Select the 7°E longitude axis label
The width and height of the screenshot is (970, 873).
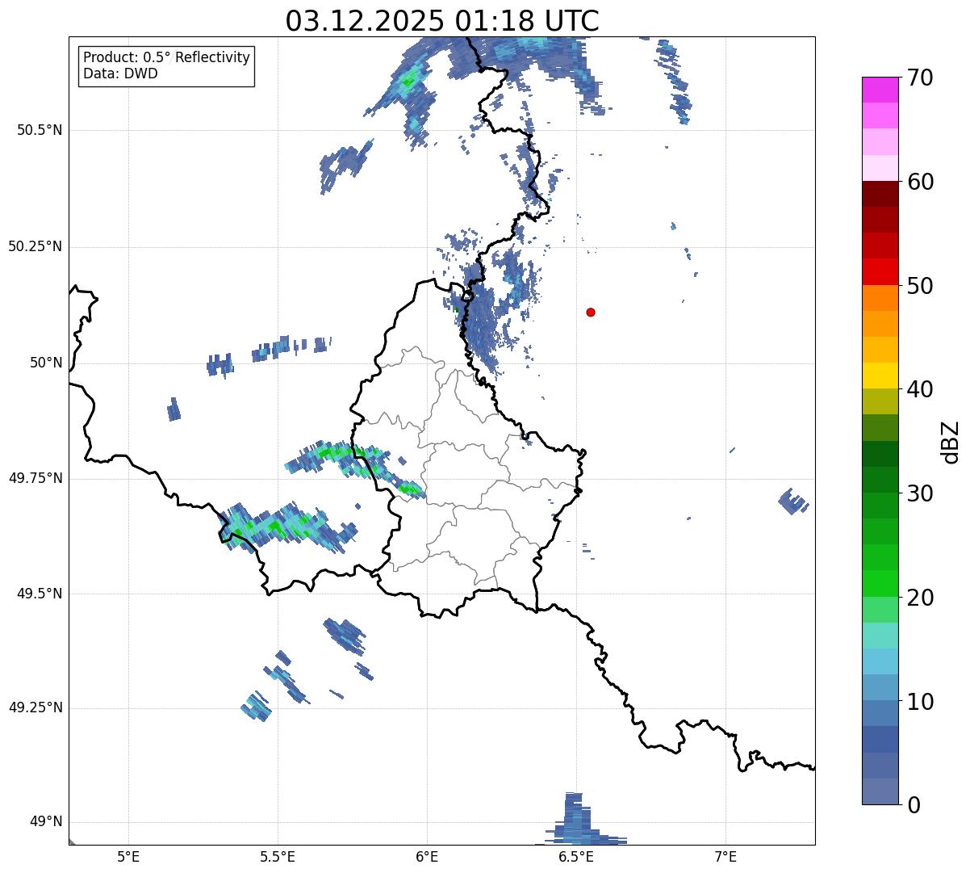click(726, 856)
